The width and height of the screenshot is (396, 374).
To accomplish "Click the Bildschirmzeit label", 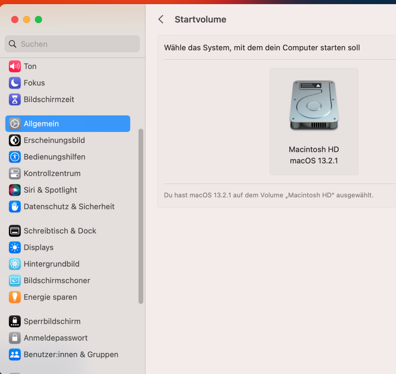I will [x=49, y=99].
